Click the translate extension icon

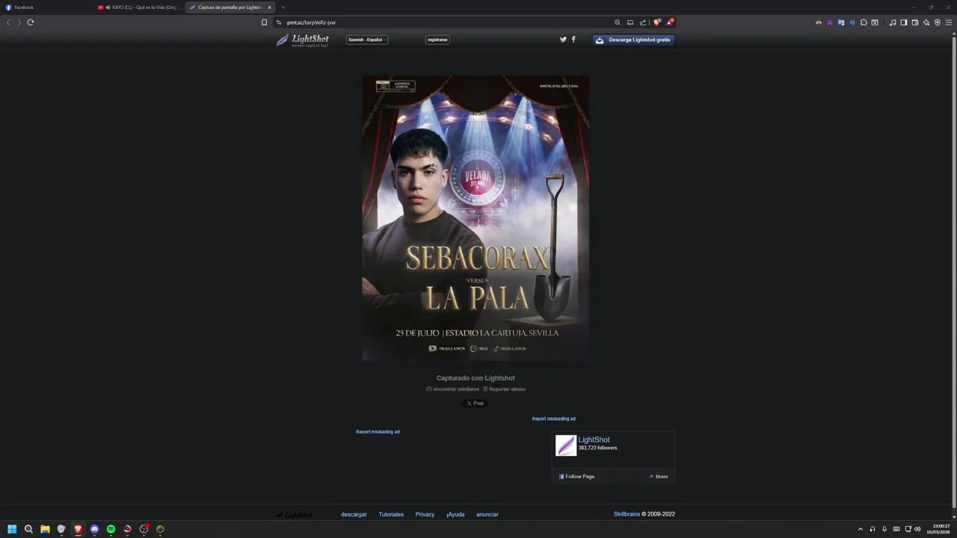(x=841, y=22)
